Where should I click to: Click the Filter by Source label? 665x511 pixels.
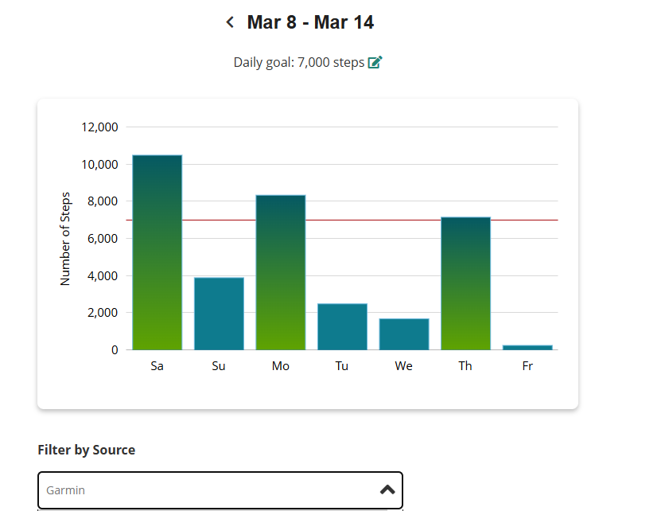point(86,450)
